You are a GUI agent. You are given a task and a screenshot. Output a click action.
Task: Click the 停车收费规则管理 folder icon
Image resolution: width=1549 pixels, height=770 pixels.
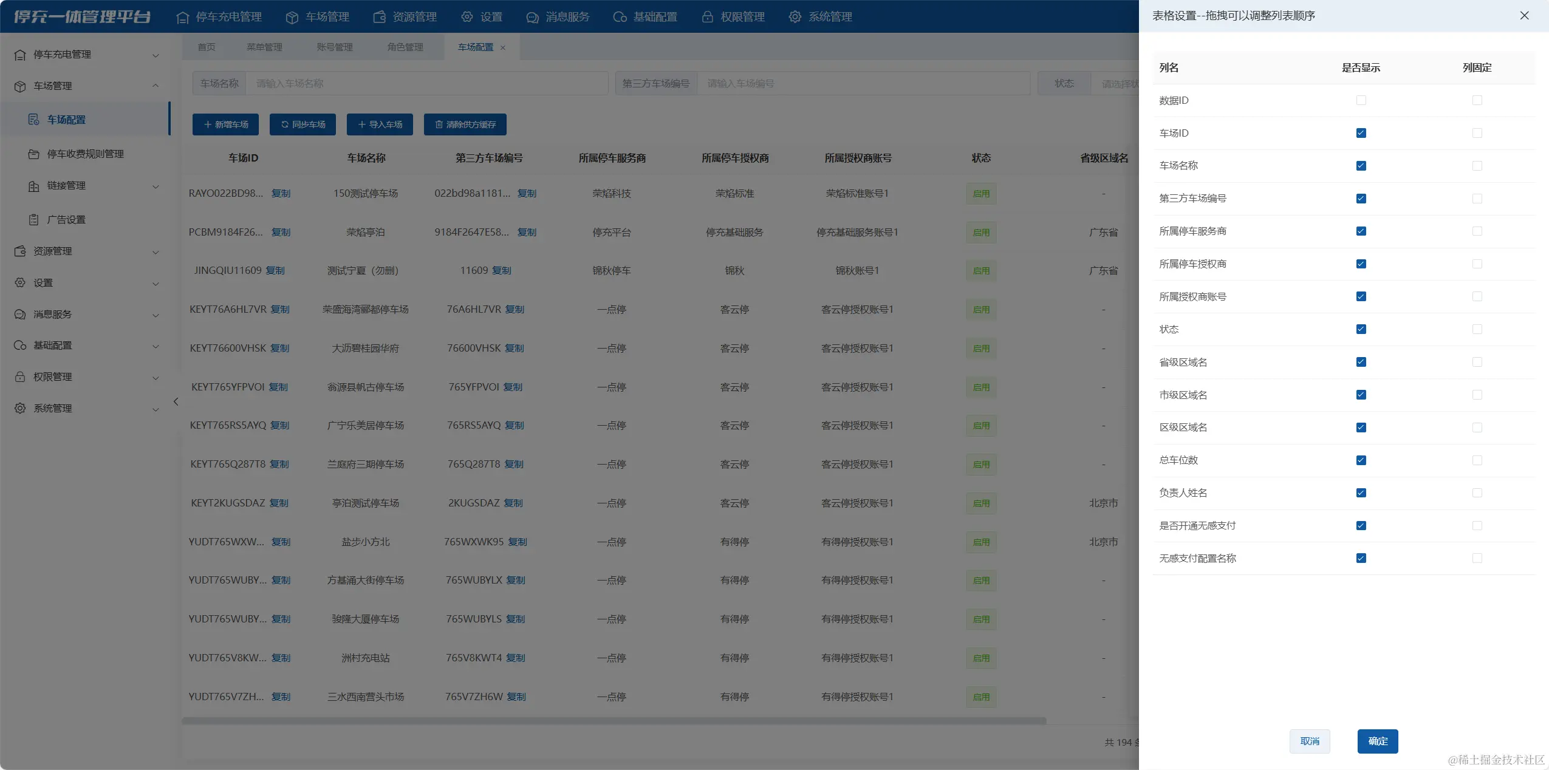click(34, 154)
